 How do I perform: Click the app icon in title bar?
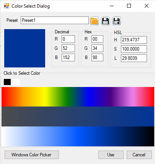pos(7,6)
